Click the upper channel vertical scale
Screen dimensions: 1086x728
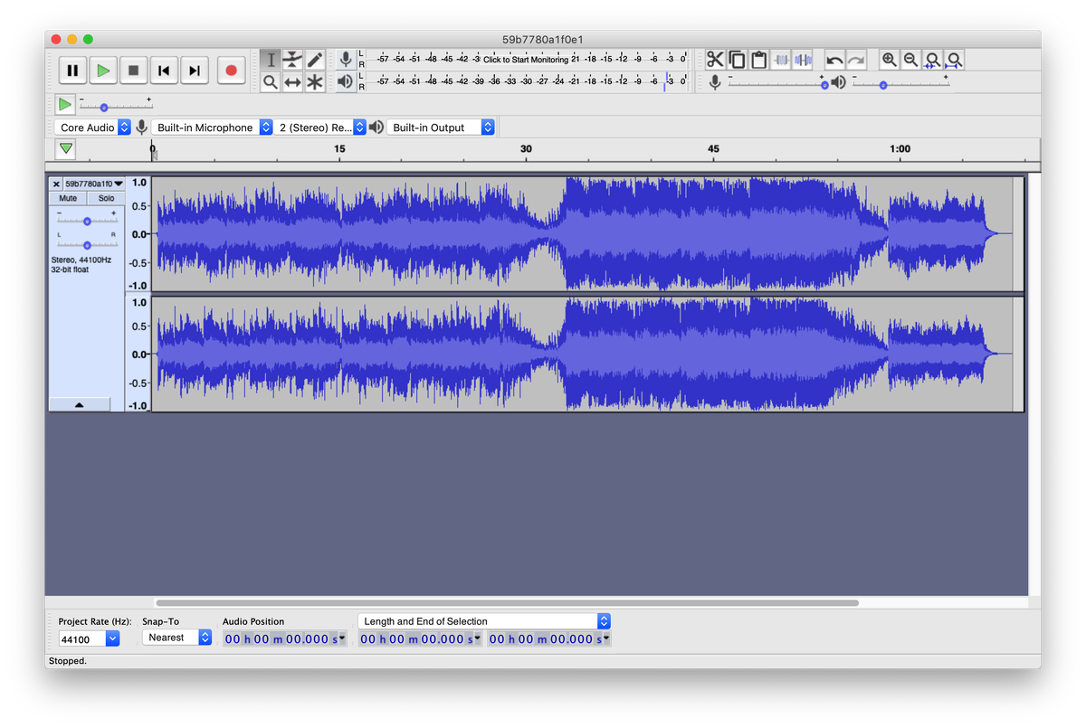coord(138,233)
